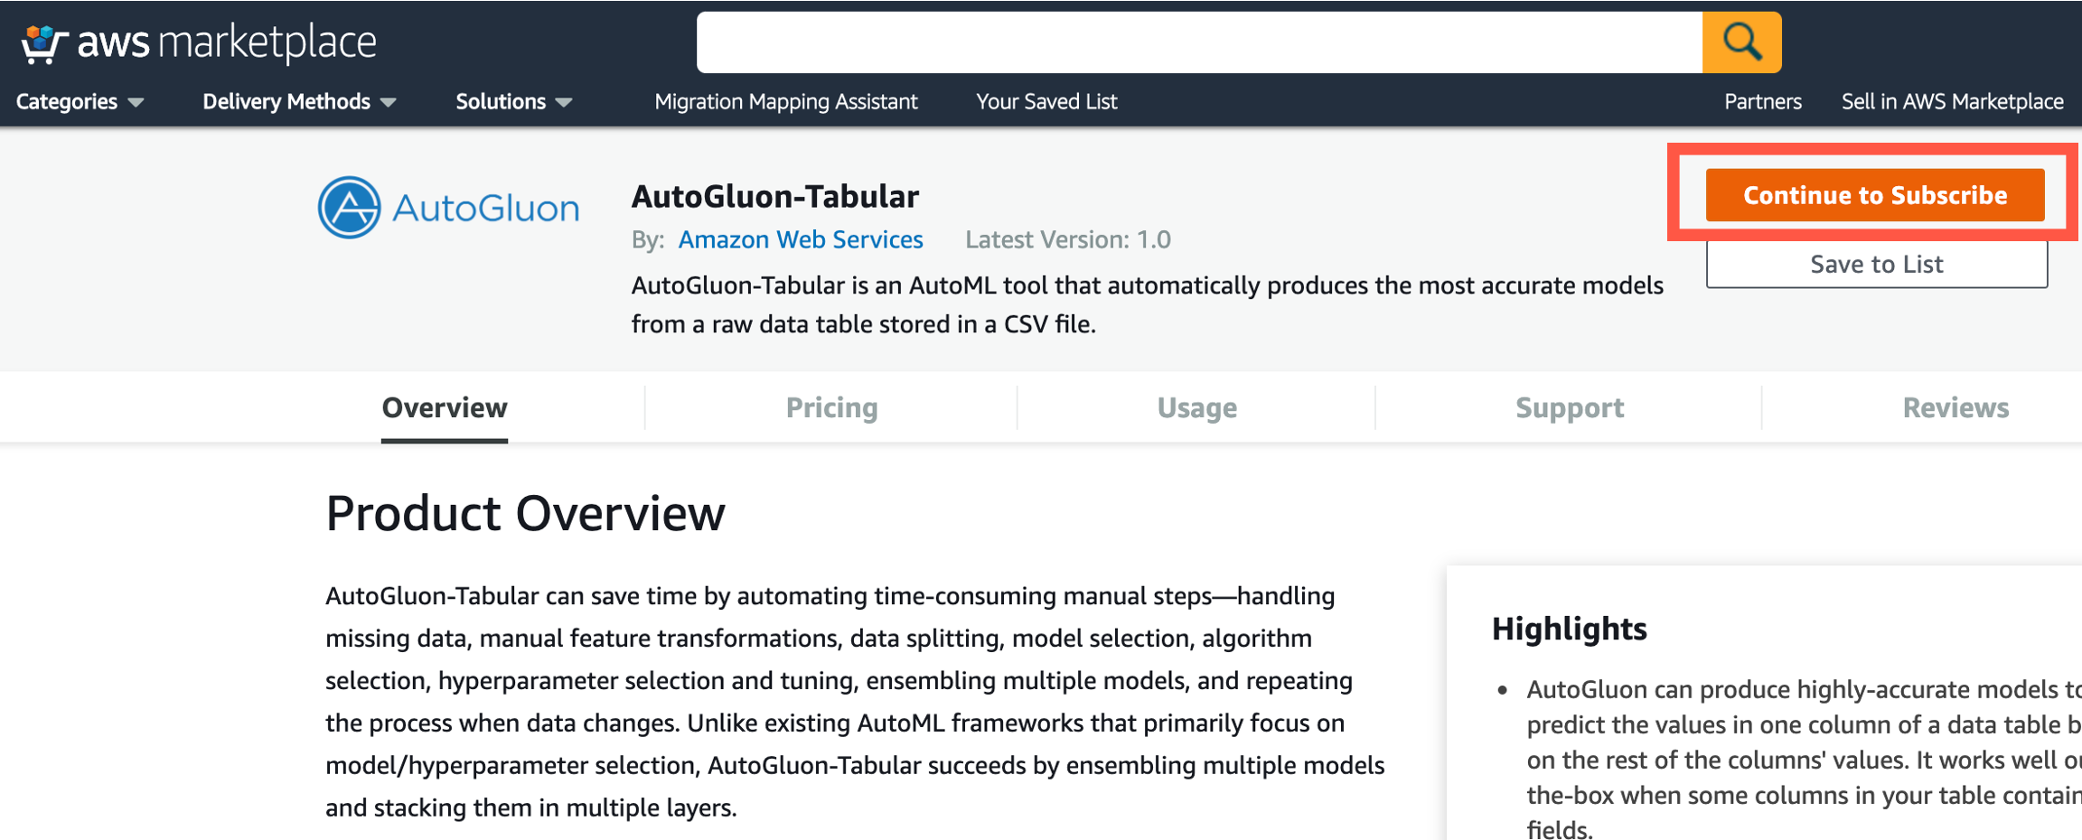Click Save to List button

coord(1876,264)
